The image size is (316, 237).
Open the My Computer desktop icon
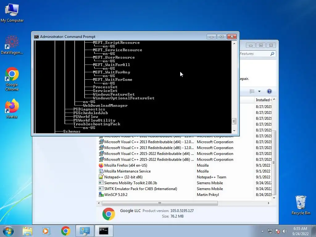(x=12, y=12)
